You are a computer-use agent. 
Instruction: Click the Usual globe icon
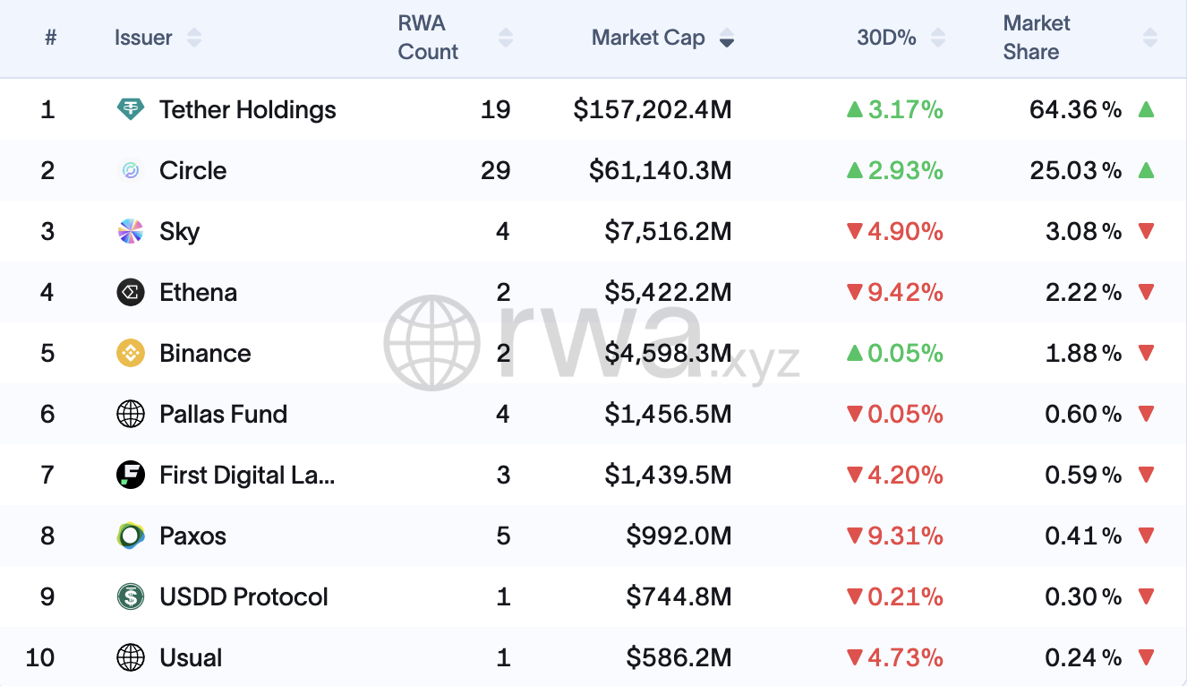(131, 657)
